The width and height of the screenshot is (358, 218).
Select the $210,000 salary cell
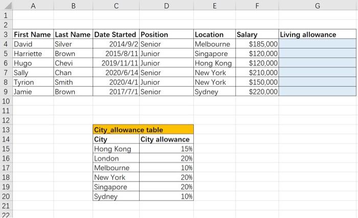coord(257,72)
